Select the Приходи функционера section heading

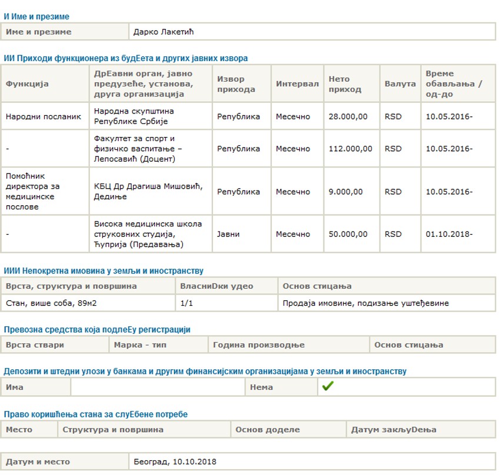pos(126,58)
